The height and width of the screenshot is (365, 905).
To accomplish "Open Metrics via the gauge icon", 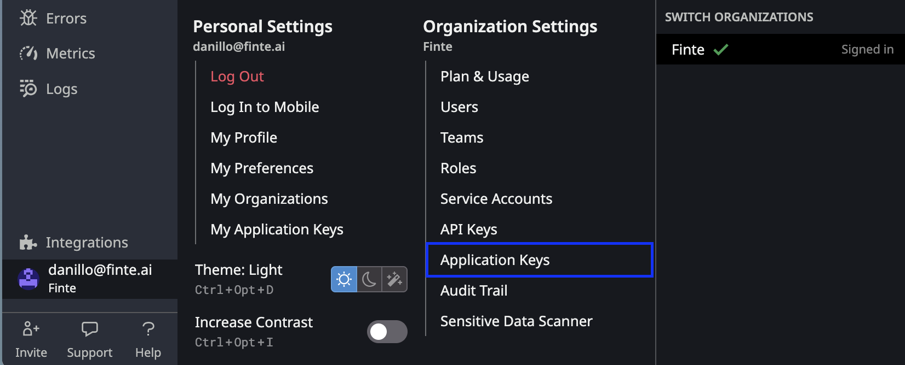I will point(28,53).
